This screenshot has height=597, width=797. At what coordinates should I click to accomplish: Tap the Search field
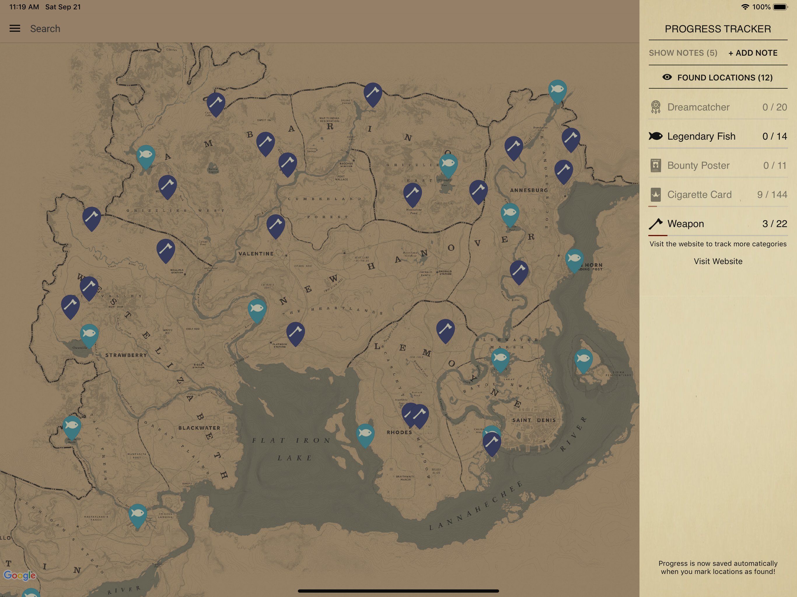coord(45,29)
